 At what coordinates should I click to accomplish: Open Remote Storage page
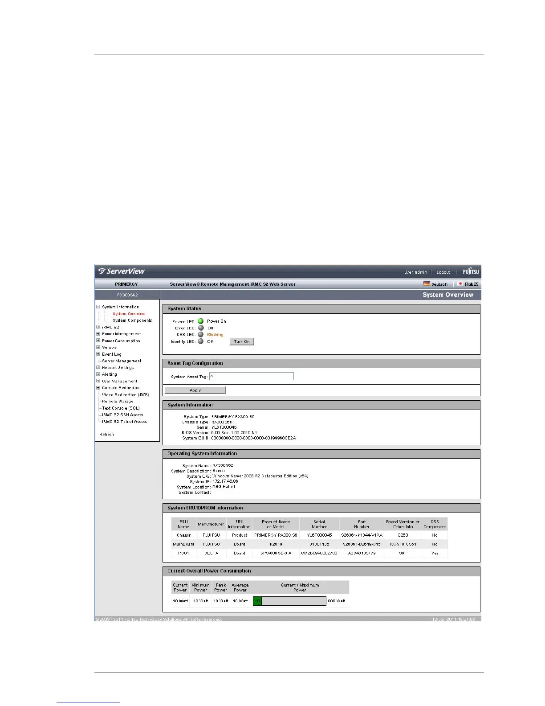click(118, 402)
